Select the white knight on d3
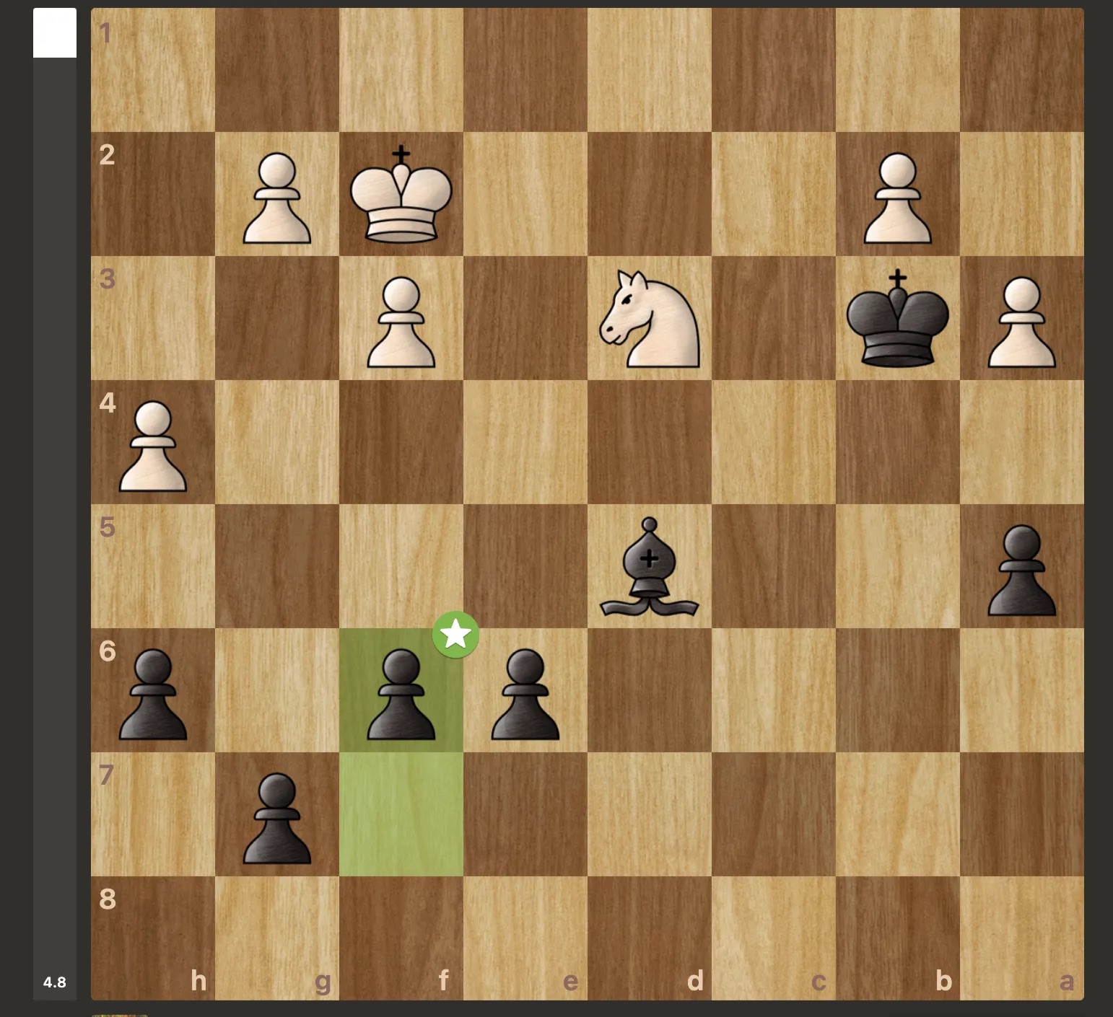The width and height of the screenshot is (1113, 1017). [x=650, y=318]
